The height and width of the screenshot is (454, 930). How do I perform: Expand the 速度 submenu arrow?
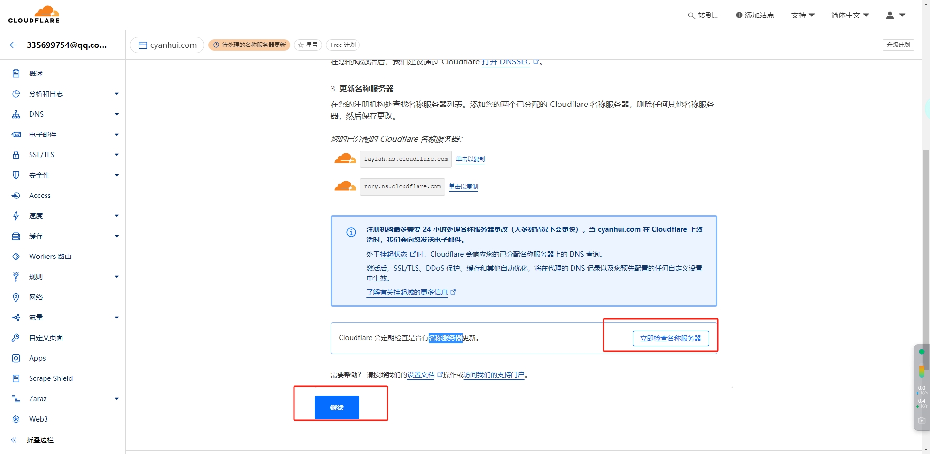click(x=117, y=216)
